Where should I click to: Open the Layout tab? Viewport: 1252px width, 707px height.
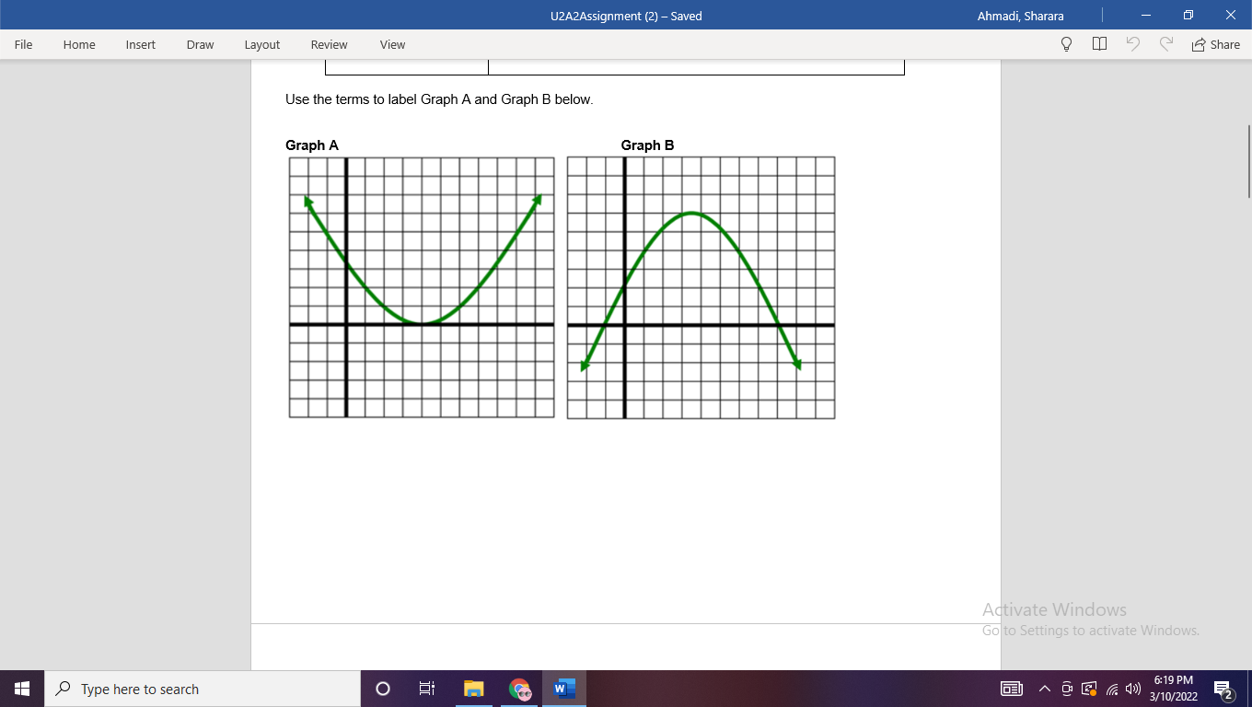click(262, 44)
